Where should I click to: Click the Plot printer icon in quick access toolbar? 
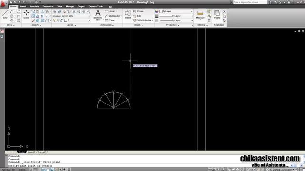pos(36,2)
